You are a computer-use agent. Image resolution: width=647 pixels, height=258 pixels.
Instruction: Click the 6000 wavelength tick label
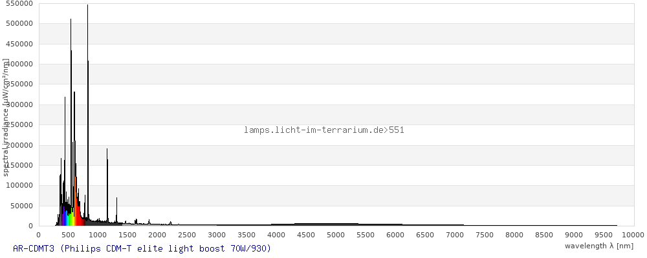click(x=395, y=235)
